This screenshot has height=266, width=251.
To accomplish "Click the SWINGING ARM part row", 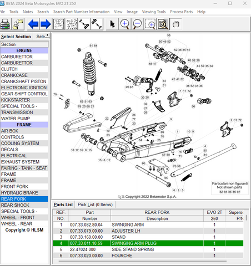I will tap(148, 224).
